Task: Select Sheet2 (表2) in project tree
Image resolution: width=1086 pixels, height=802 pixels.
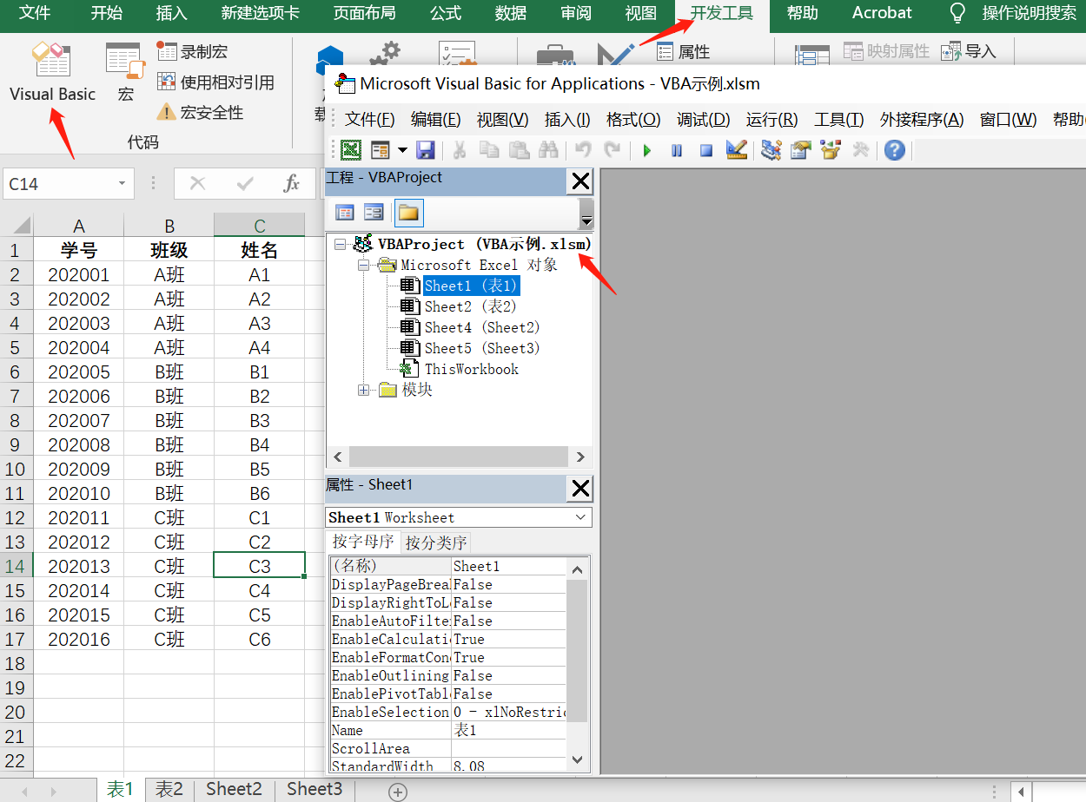Action: click(x=471, y=306)
